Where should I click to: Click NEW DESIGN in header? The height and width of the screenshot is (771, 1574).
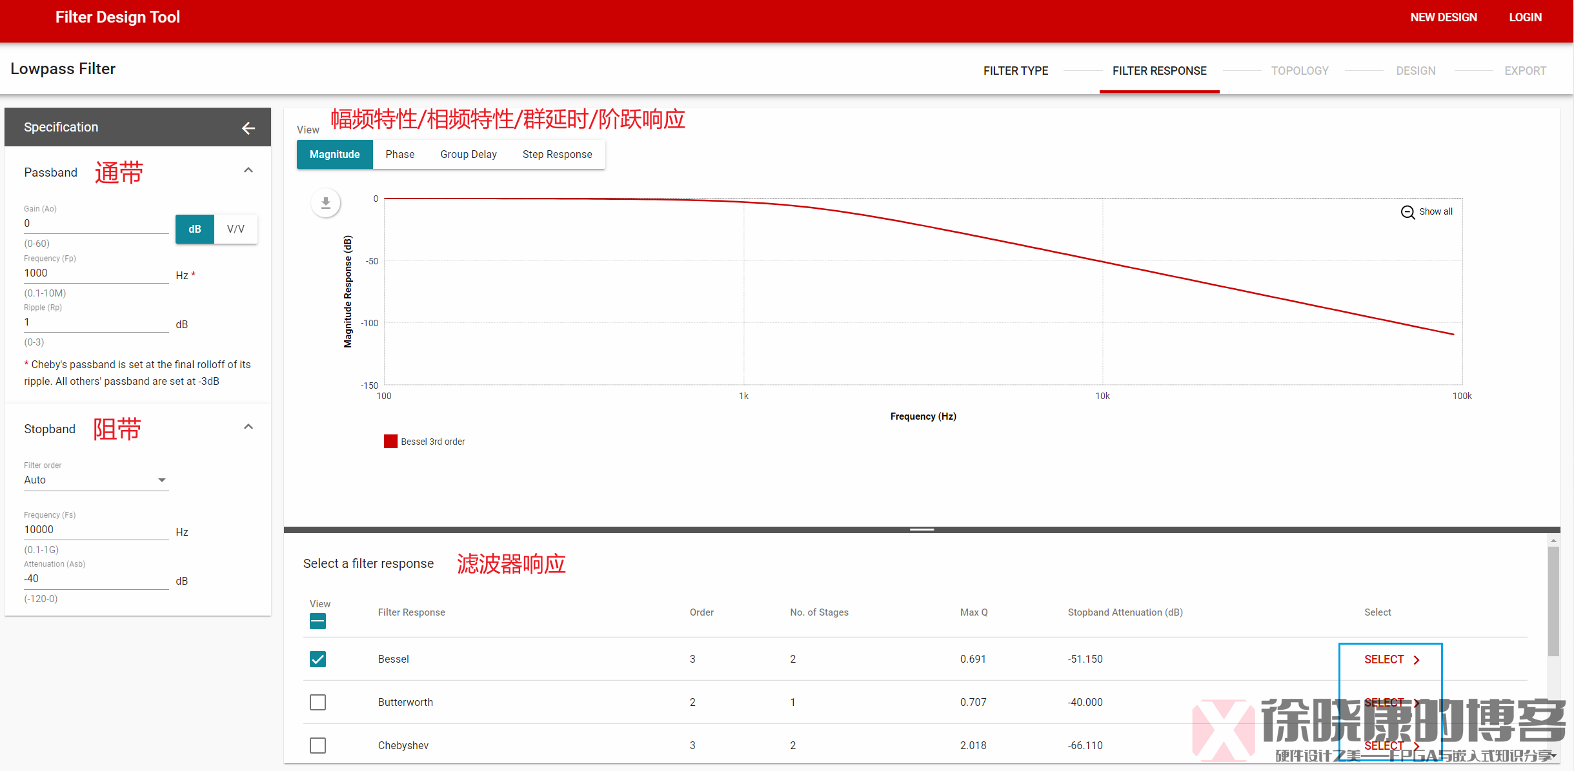[x=1443, y=17]
